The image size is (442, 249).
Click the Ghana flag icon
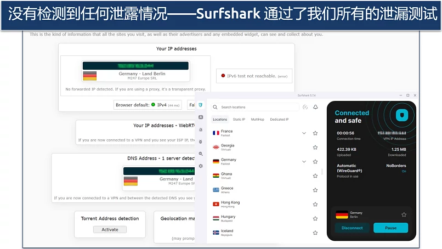(216, 176)
